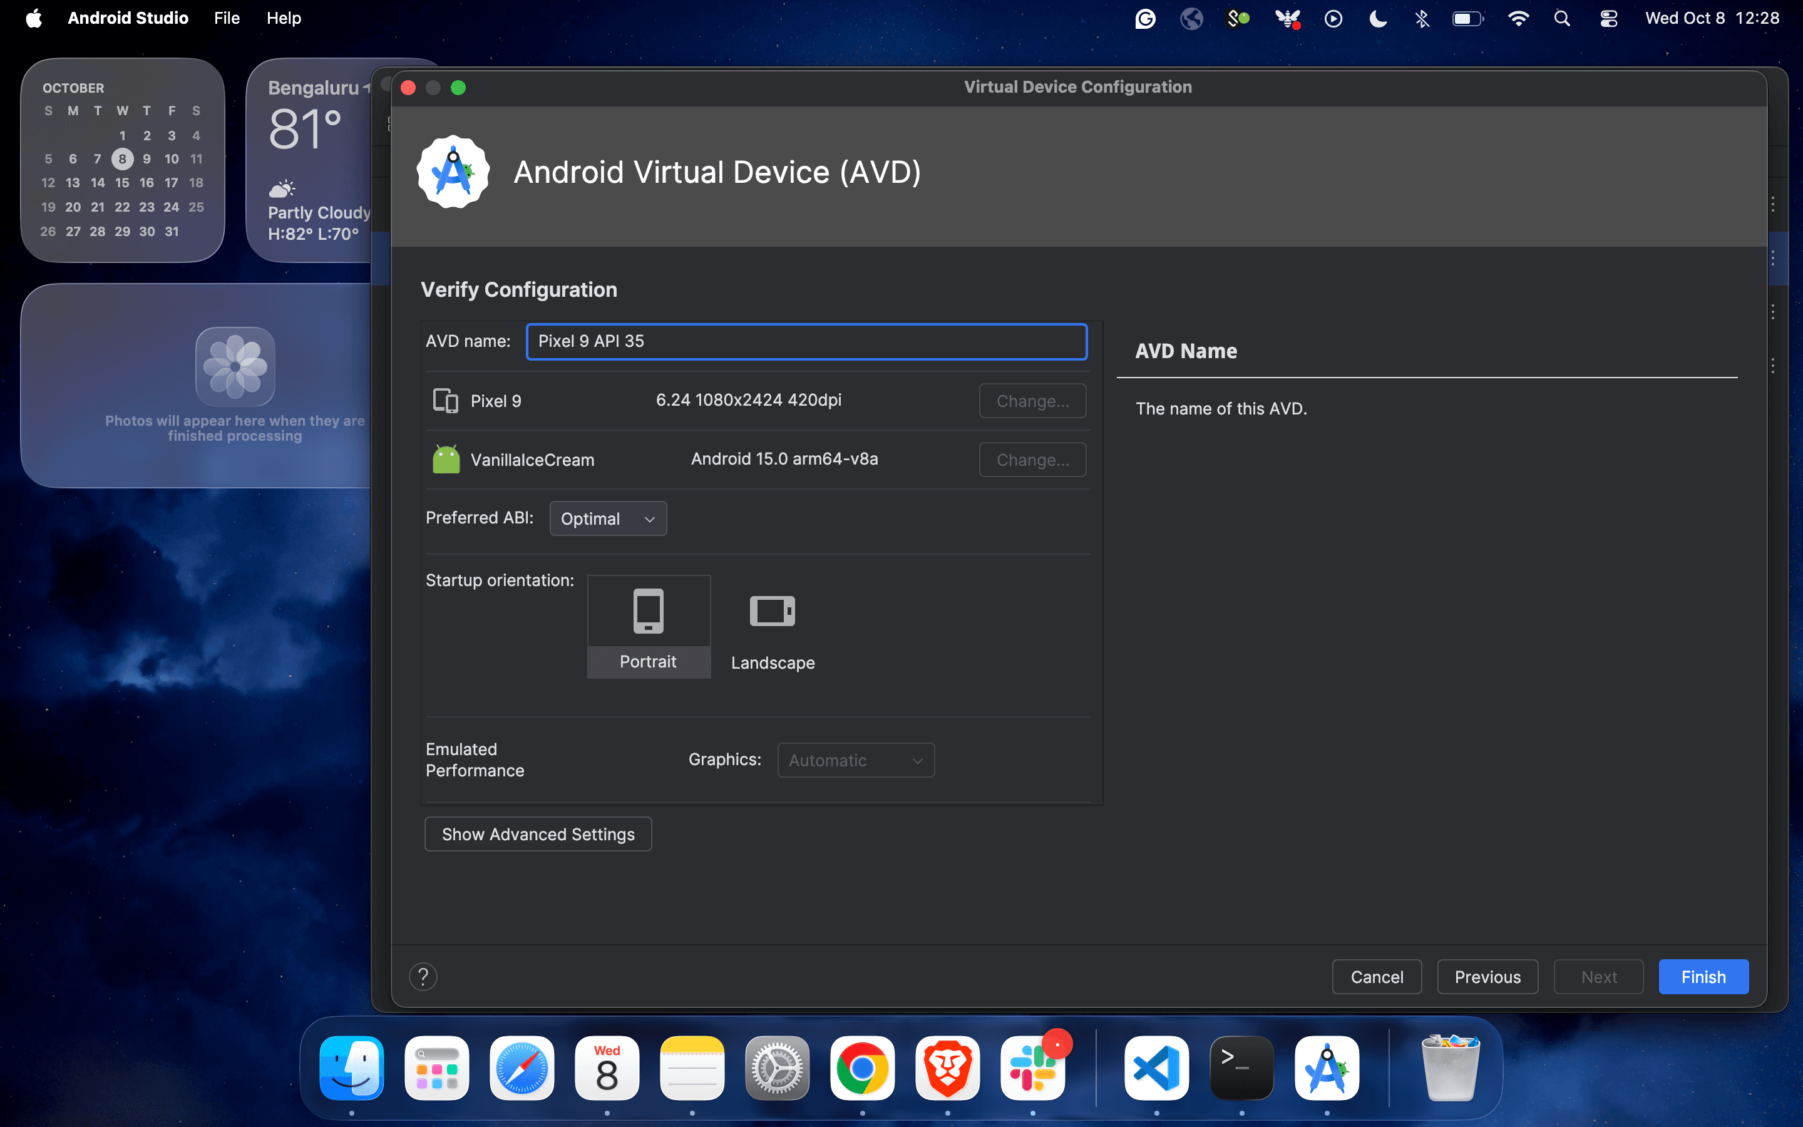This screenshot has height=1127, width=1803.
Task: Click the Finish button
Action: pyautogui.click(x=1702, y=977)
